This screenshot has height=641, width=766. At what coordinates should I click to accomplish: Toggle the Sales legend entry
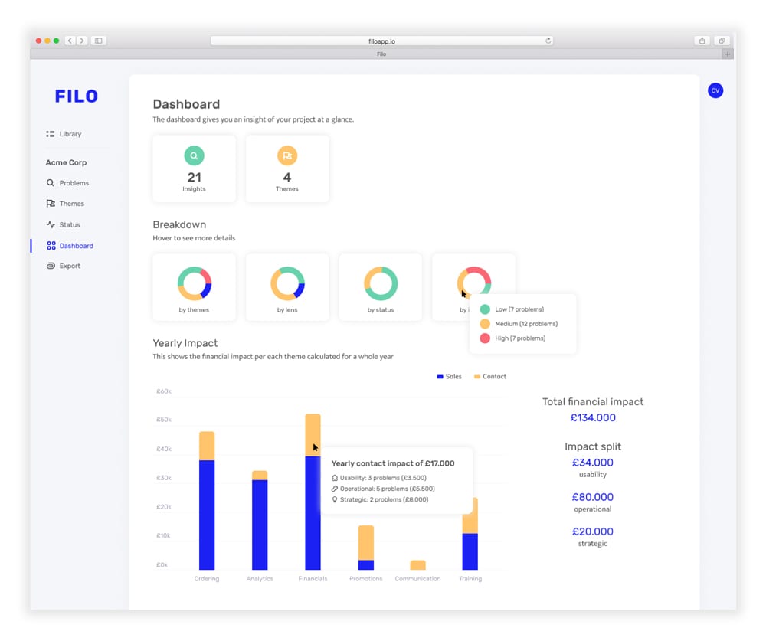pos(449,377)
